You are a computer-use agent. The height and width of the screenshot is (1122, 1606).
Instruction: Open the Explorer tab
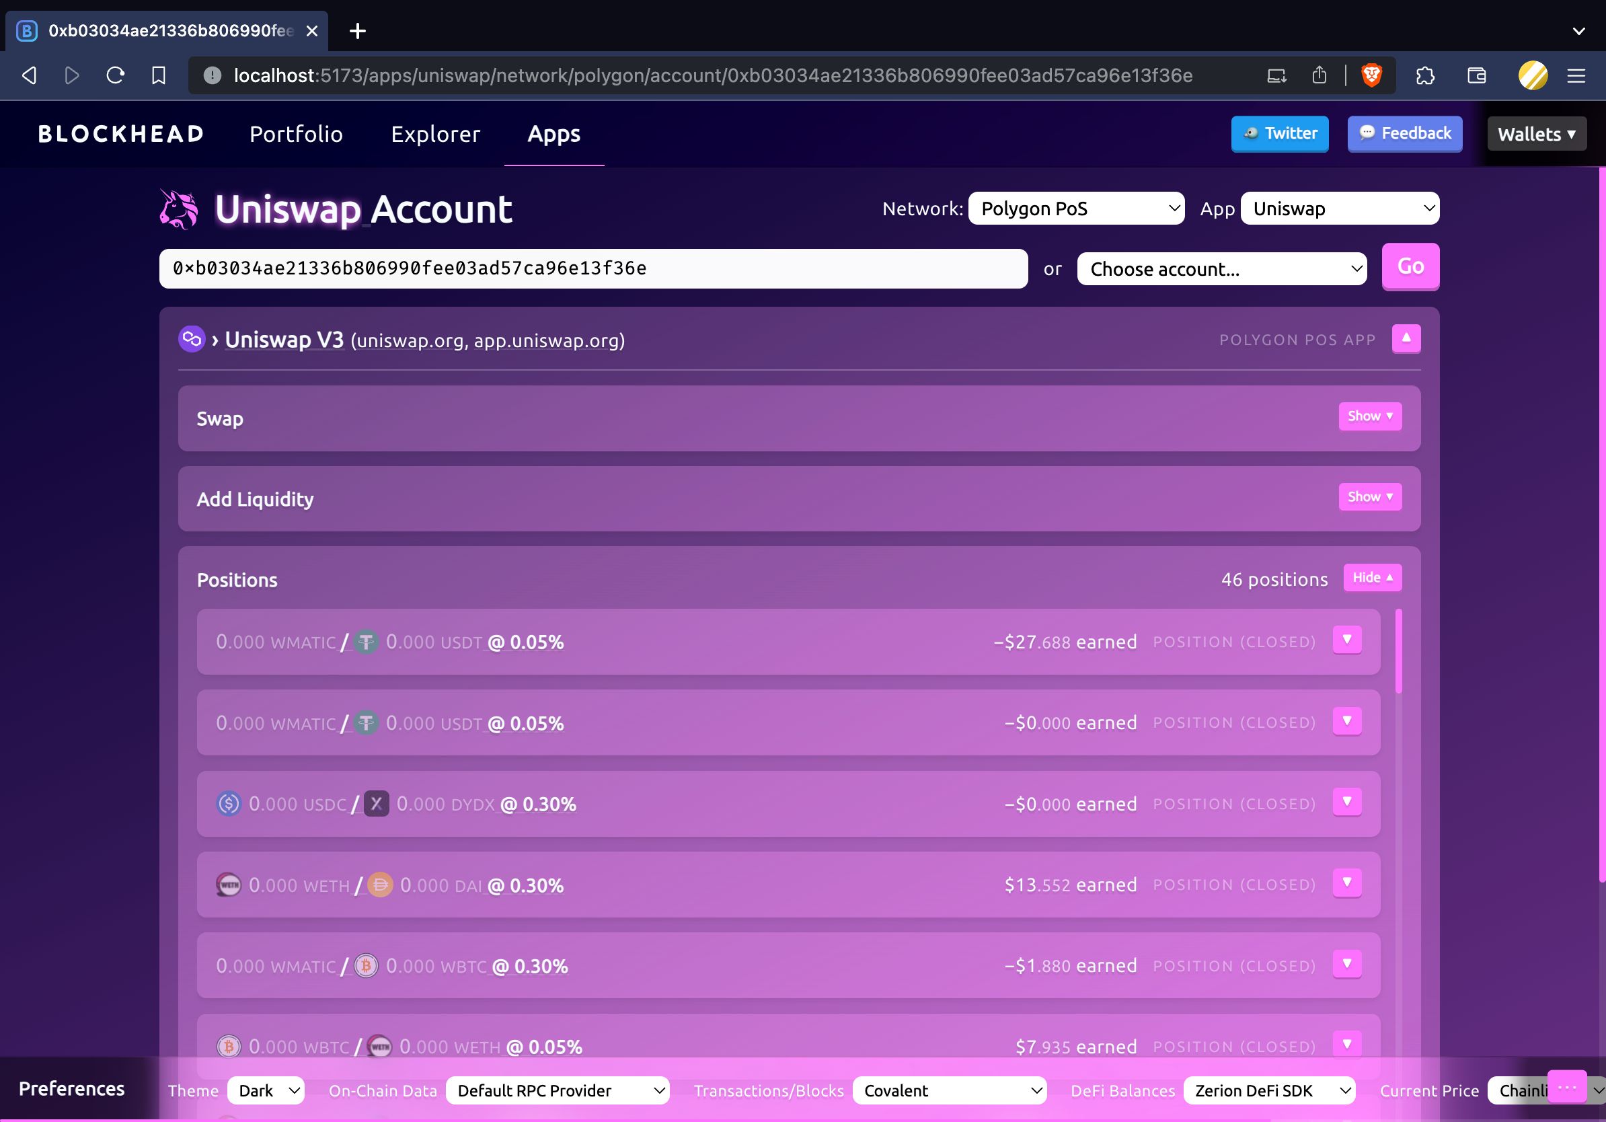(435, 134)
